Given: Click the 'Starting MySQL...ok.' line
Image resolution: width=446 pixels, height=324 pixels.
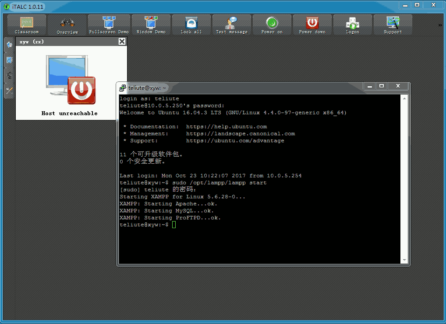Looking at the screenshot, I should point(166,211).
